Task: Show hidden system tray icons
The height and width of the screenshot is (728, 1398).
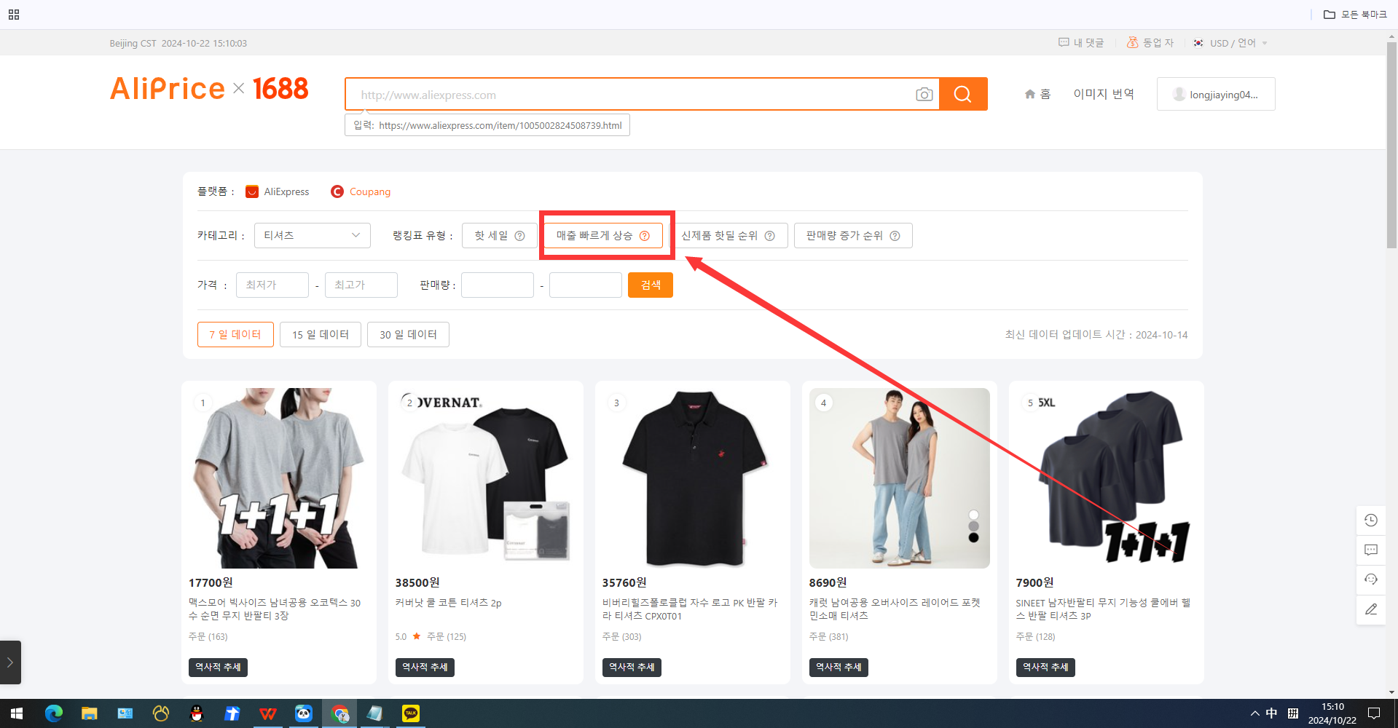Action: pyautogui.click(x=1254, y=713)
